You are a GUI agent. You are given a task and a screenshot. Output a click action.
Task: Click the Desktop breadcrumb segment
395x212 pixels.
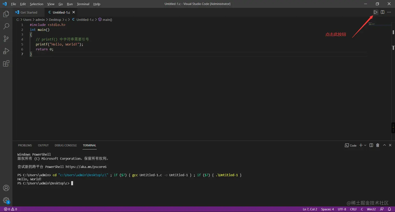[55, 20]
